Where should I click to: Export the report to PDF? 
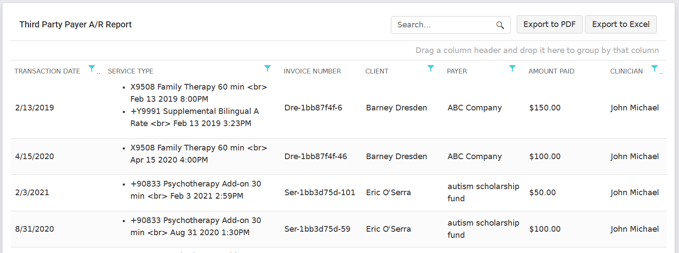pos(549,24)
